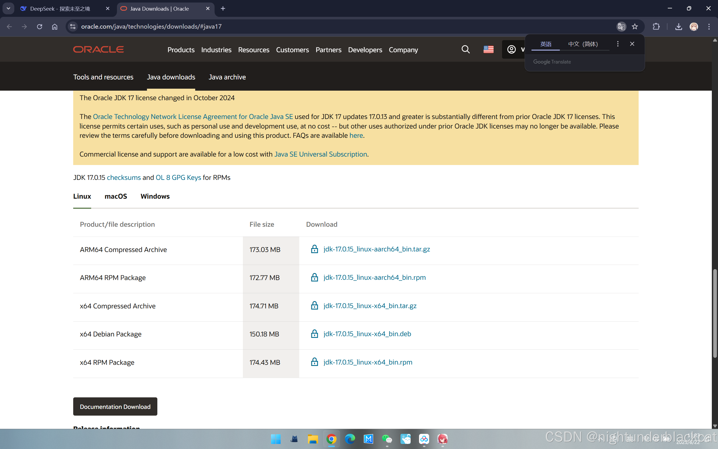Download jdk-17.0.15_linux-x64_bin.tar.gz link
Image resolution: width=718 pixels, height=449 pixels.
[x=370, y=306]
